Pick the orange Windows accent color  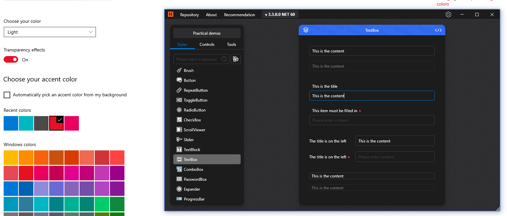click(26, 157)
